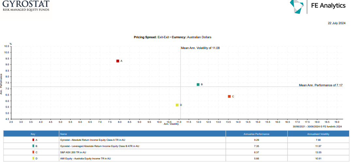Click the 'Pricing Spread: Exit-Exit' heading text

pos(151,37)
